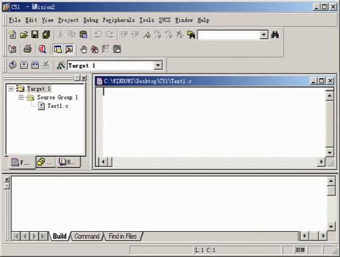This screenshot has height=257, width=340.
Task: Save the current file with floppy icon
Action: pos(35,35)
